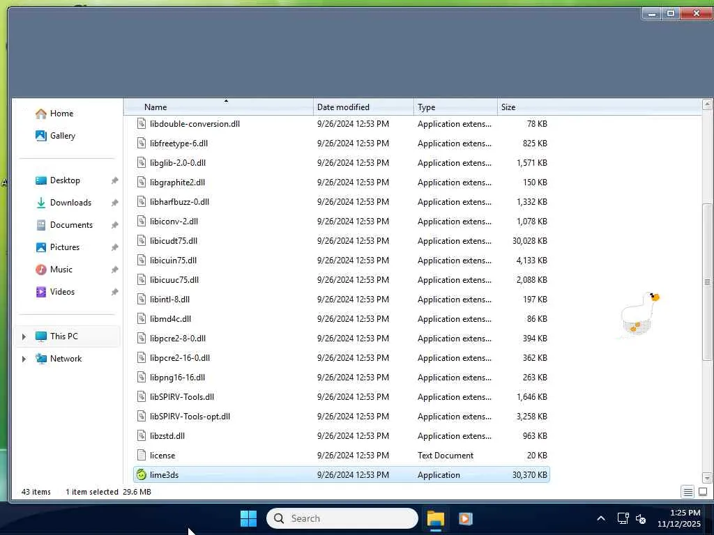Open Documents in the sidebar

coord(63,225)
